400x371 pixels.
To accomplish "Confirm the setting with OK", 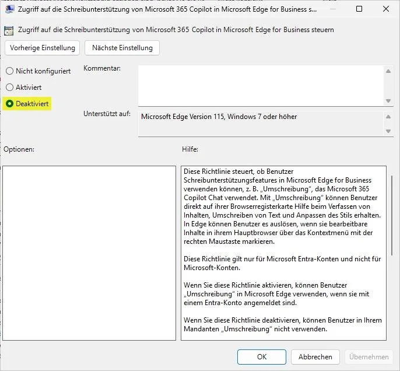I will click(x=262, y=357).
